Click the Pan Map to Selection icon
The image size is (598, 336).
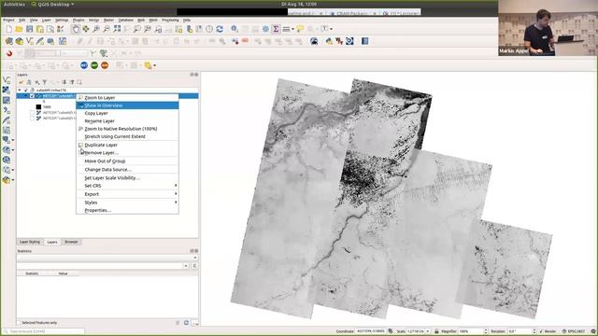point(86,29)
